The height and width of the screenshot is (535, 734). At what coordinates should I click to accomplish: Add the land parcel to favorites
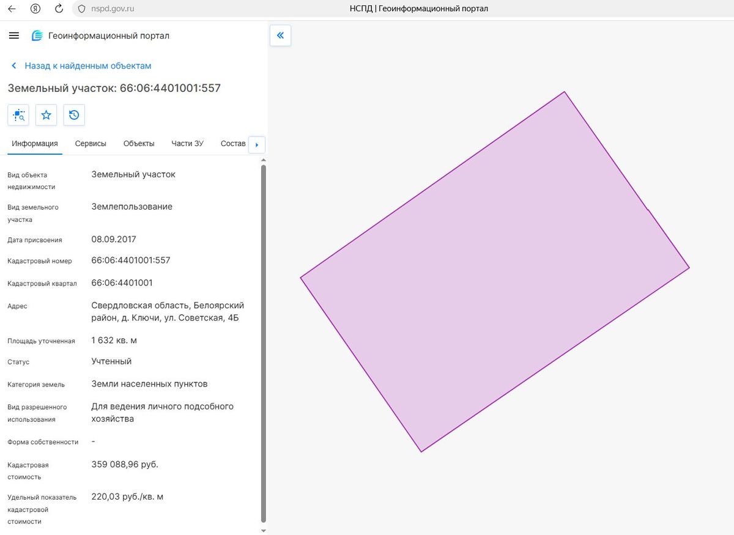coord(46,115)
